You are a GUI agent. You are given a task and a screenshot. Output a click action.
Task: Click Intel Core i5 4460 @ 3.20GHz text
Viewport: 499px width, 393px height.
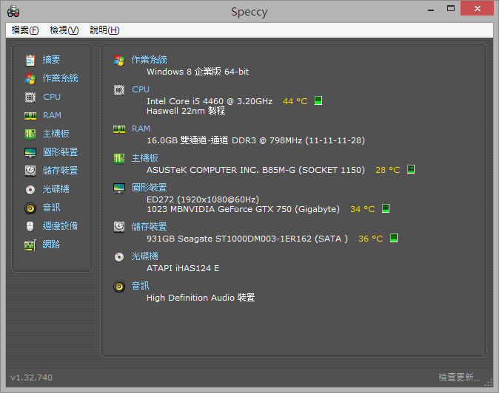[x=210, y=101]
